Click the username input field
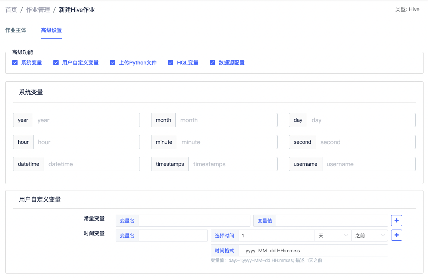 tap(369, 164)
